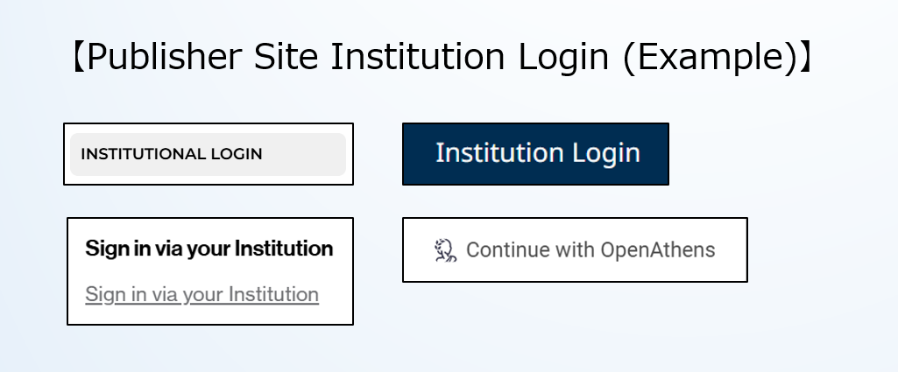Click the word "Continue" beside the OpenAthens icon

501,250
